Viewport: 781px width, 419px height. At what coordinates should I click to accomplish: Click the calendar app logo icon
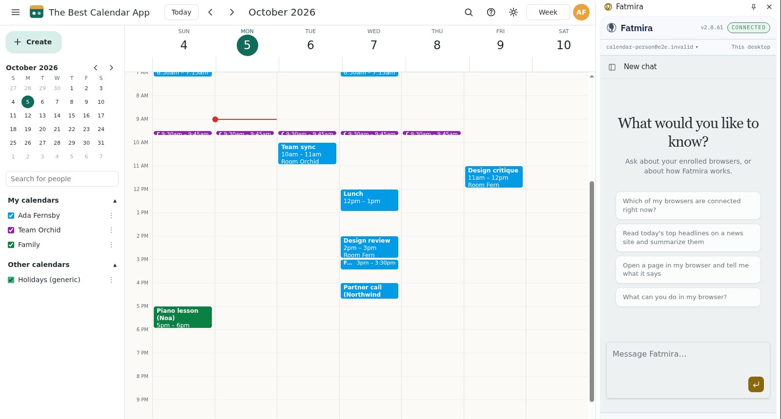[37, 12]
